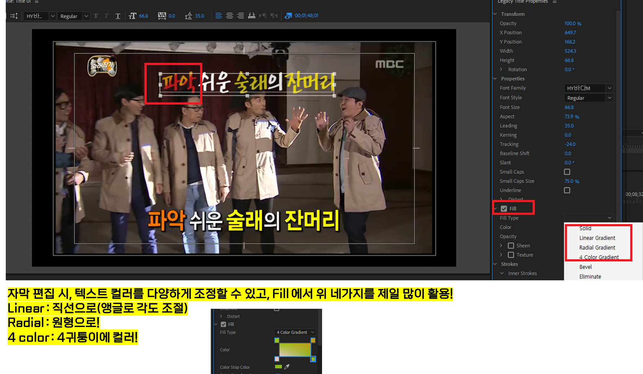
Task: Expand Distort in lower inset screenshot
Action: [x=221, y=316]
